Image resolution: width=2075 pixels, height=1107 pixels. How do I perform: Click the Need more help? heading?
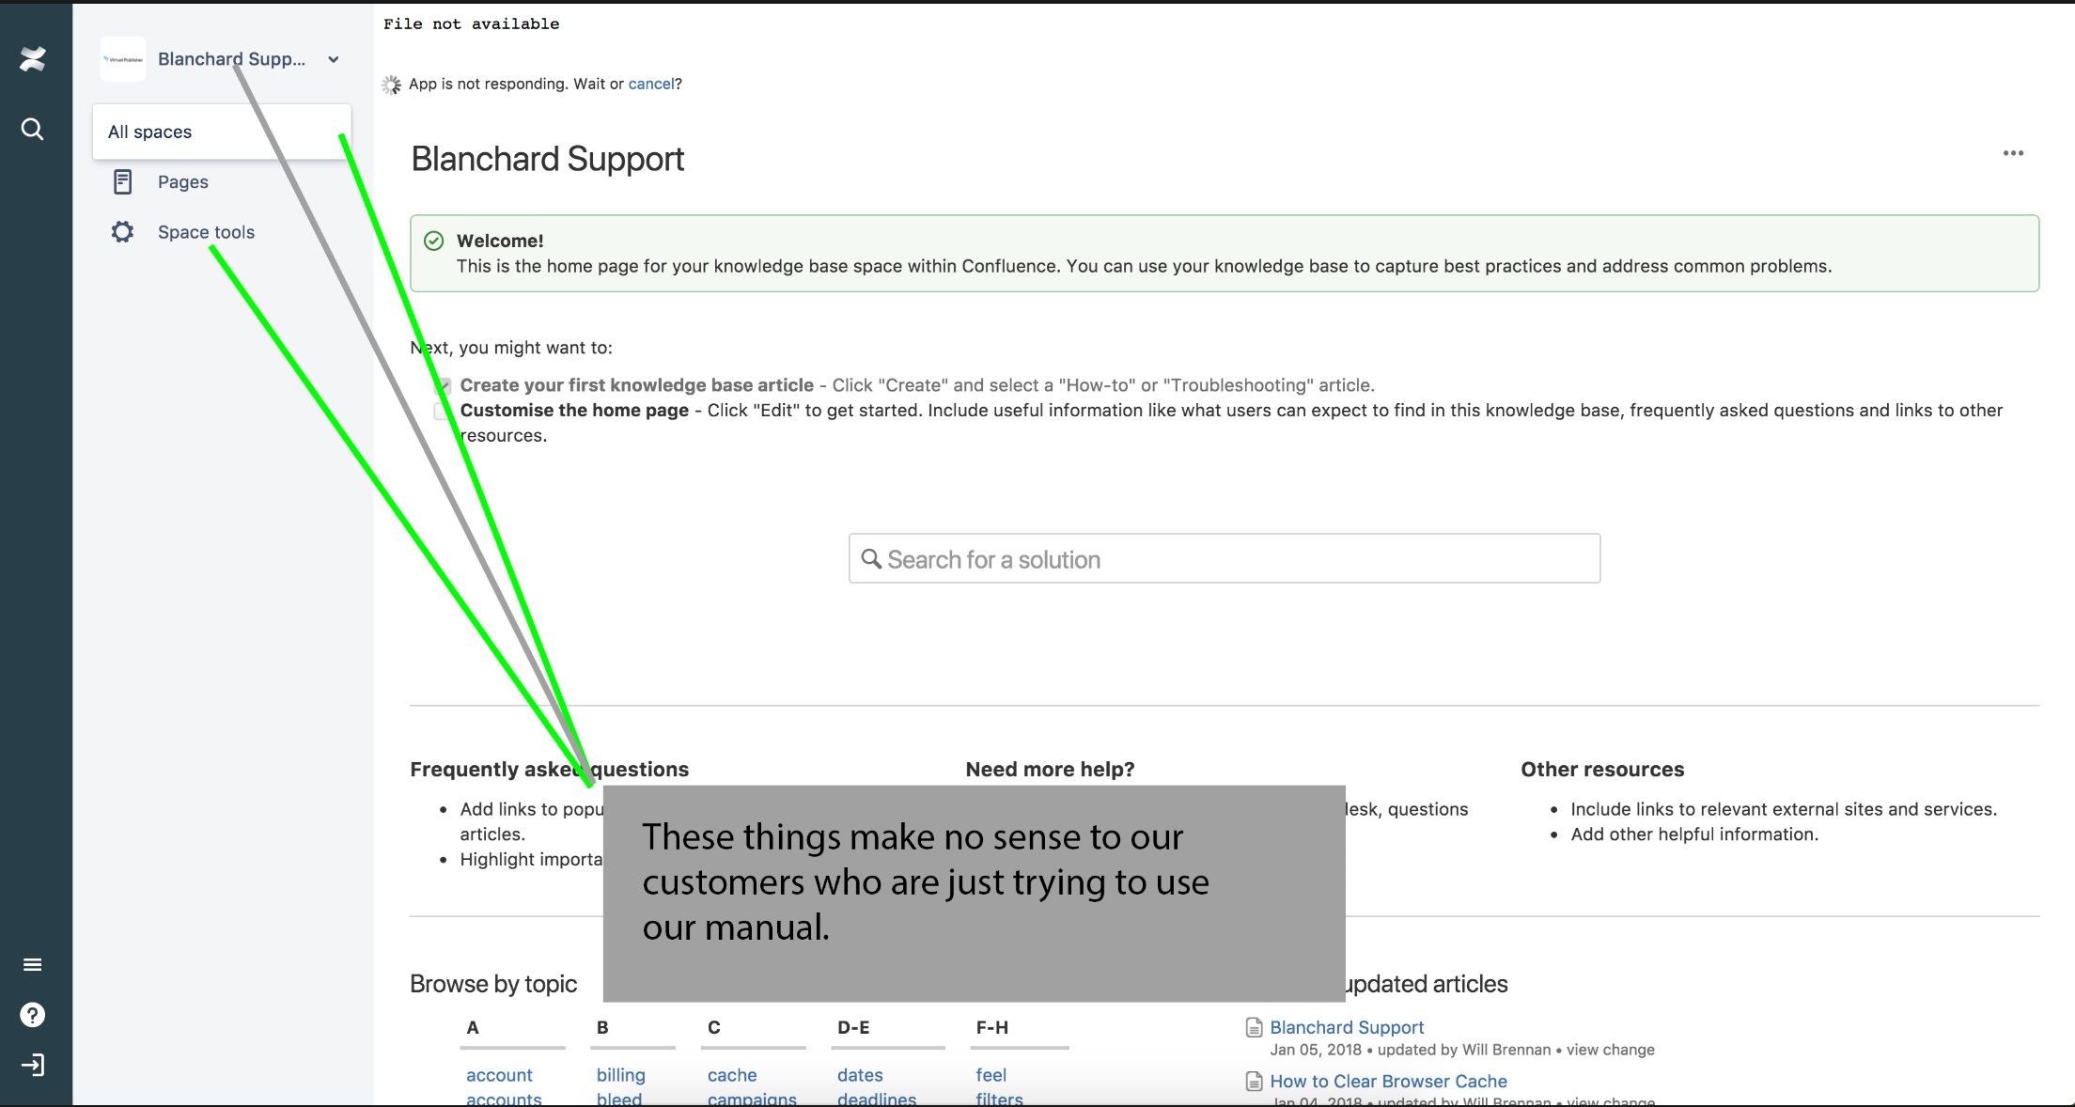click(1050, 769)
